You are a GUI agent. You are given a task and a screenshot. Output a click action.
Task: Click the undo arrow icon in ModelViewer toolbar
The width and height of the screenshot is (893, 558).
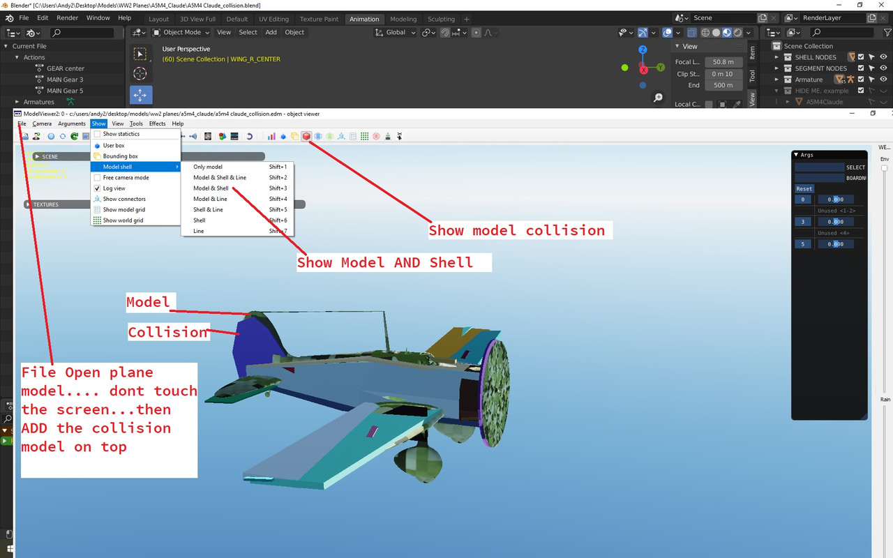(x=250, y=136)
